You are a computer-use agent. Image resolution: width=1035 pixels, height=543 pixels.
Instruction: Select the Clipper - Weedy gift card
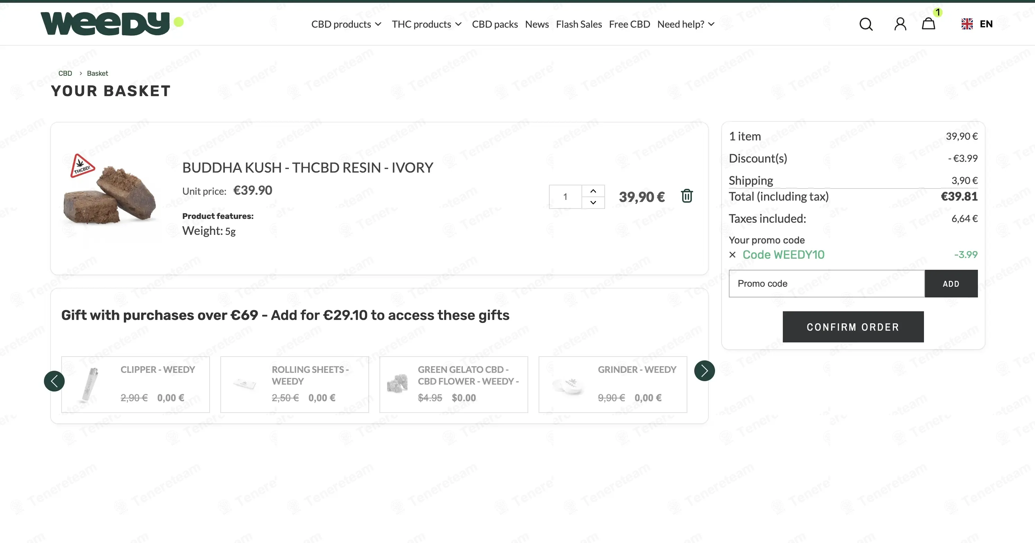click(x=135, y=384)
